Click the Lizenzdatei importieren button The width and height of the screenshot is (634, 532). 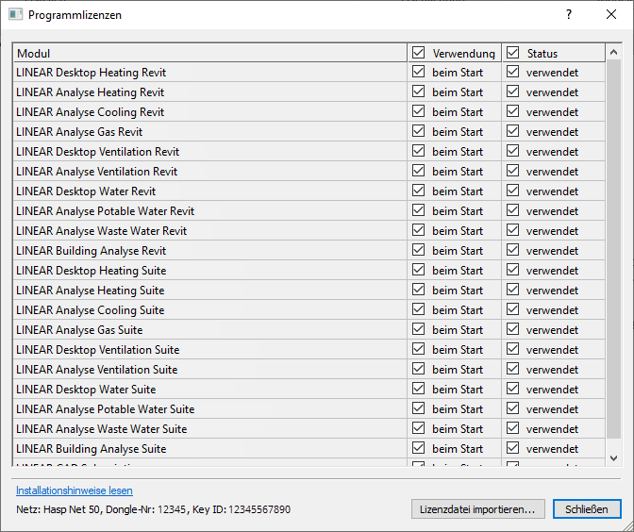point(478,509)
